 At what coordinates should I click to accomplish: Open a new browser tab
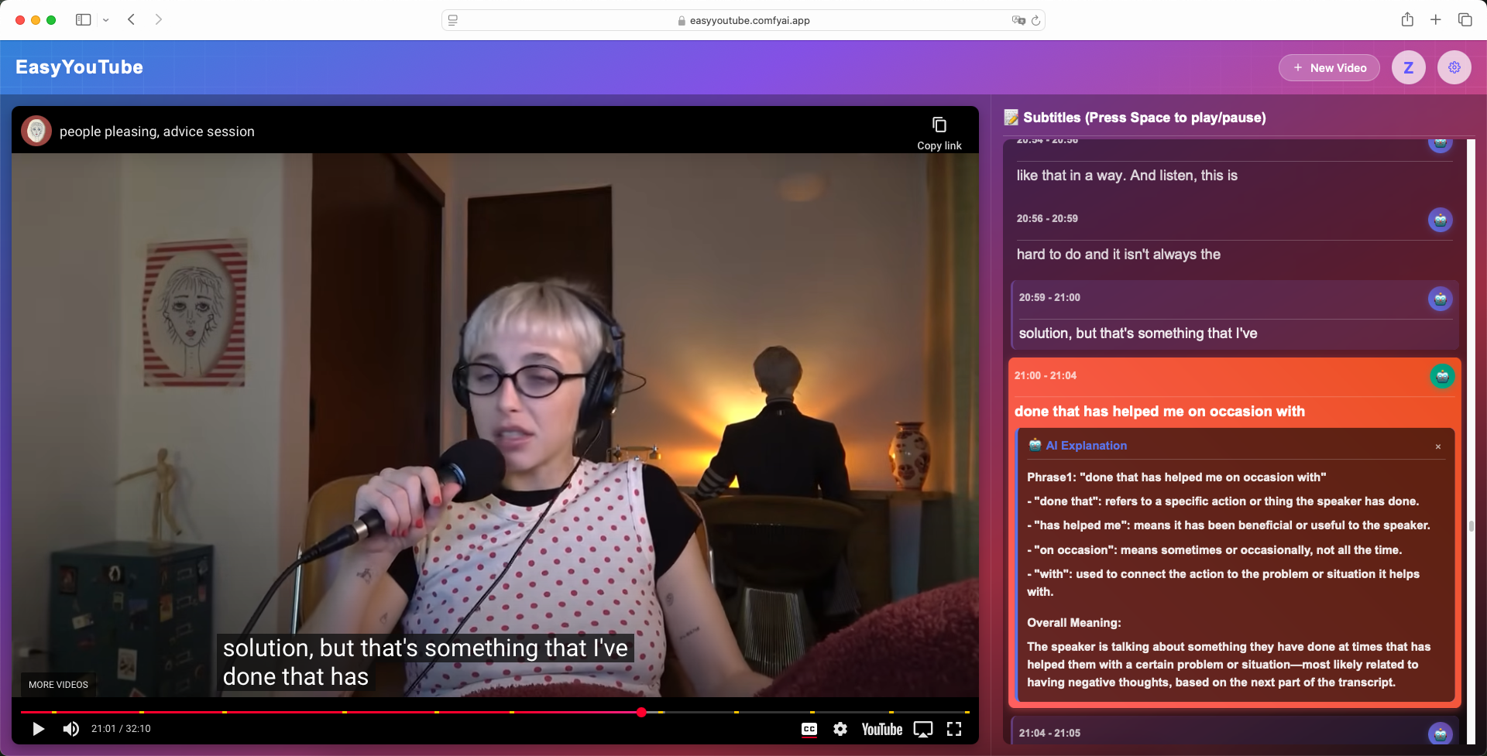pos(1436,19)
